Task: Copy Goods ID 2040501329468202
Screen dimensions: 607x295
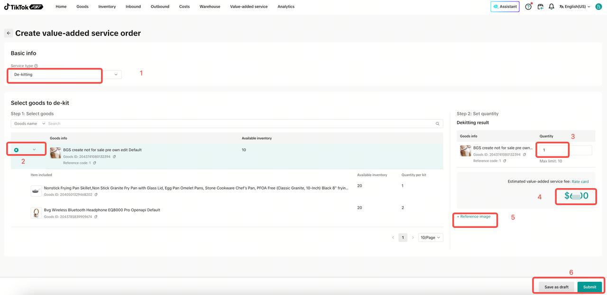Action: (x=96, y=195)
